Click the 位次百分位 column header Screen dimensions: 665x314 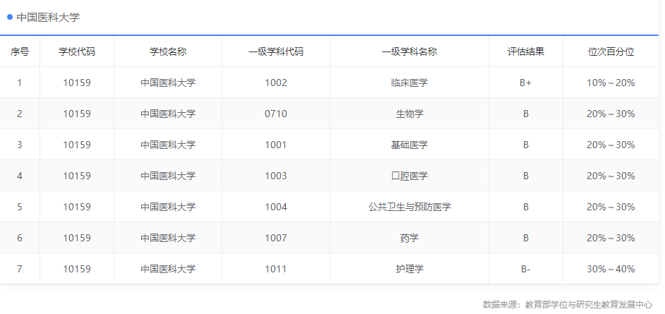611,52
